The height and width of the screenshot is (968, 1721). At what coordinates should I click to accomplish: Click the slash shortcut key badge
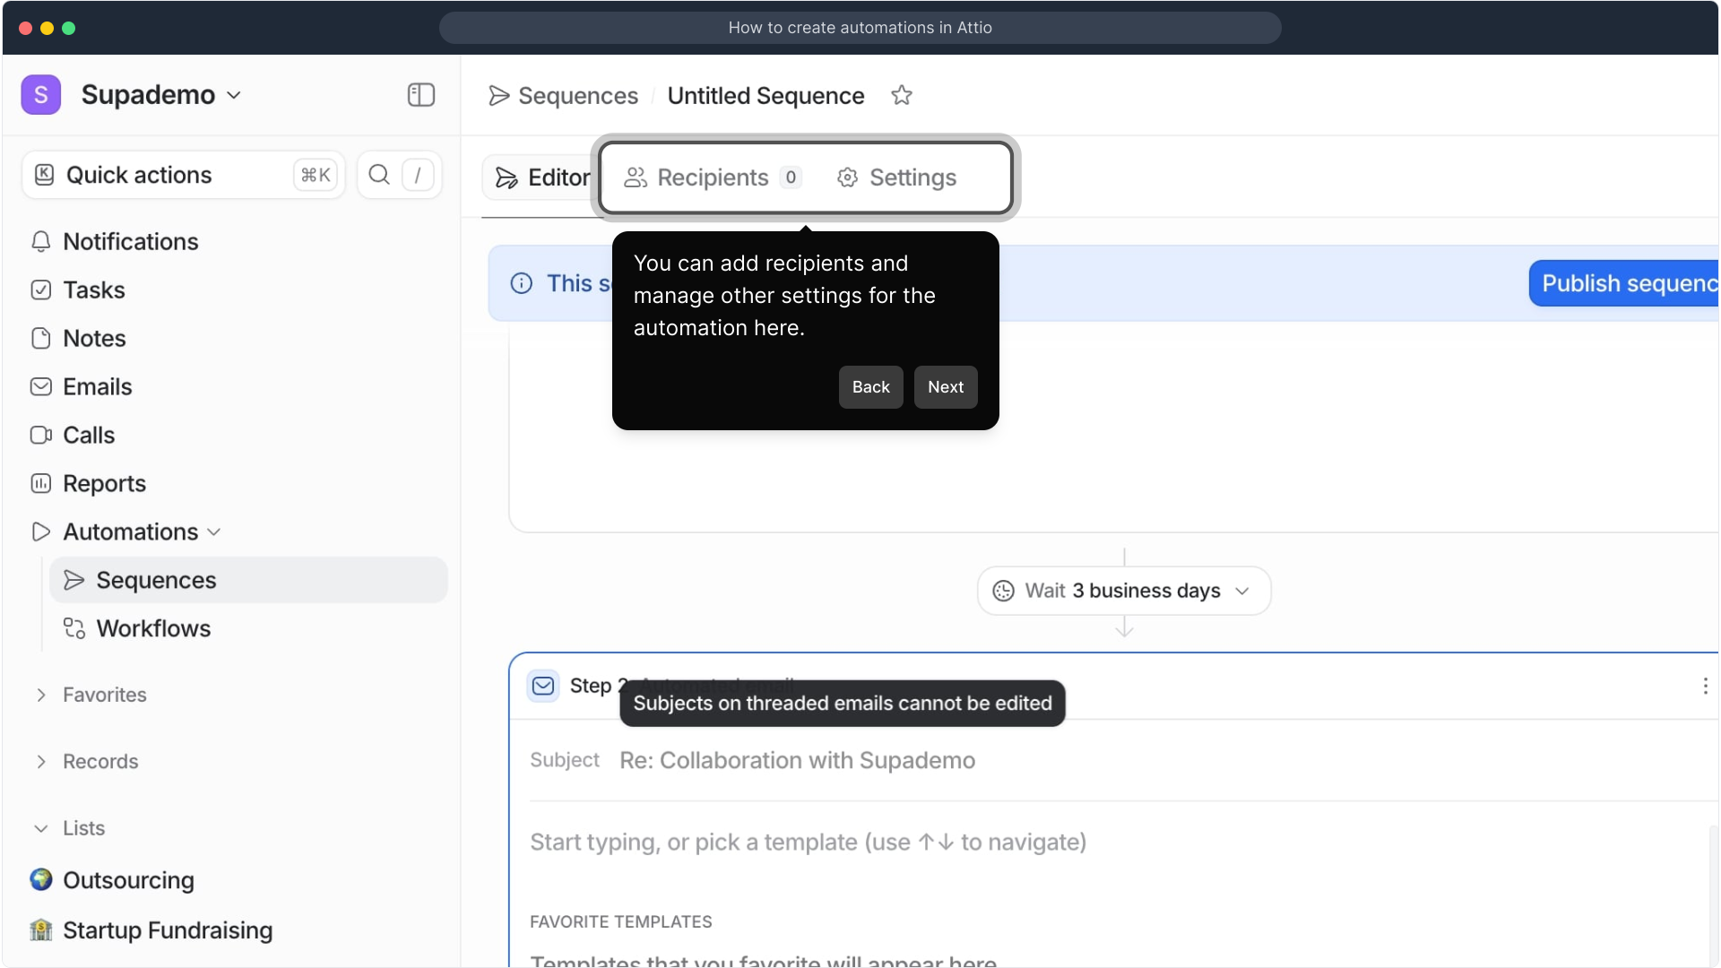(418, 175)
